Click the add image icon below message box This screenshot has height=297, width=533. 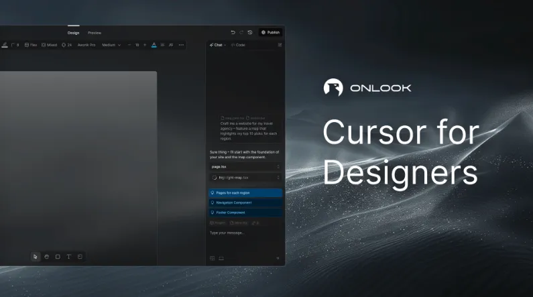click(x=212, y=259)
